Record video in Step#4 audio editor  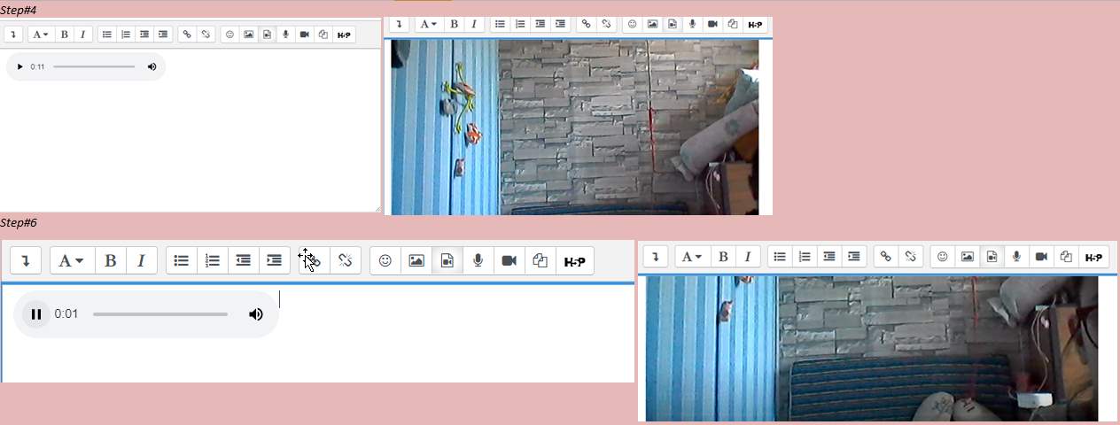click(x=304, y=35)
